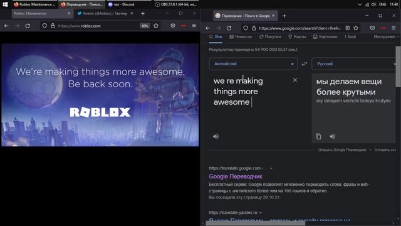The width and height of the screenshot is (401, 226).
Task: Select Переводчик Google search tab
Action: pos(246,16)
